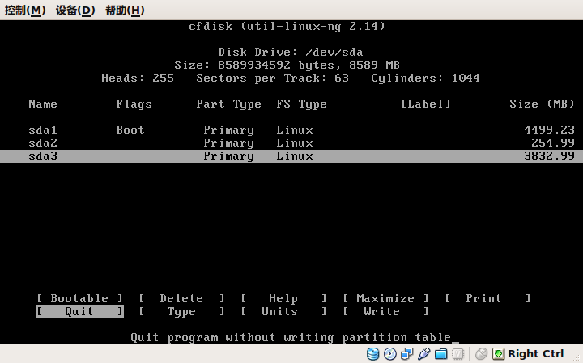The width and height of the screenshot is (583, 363).
Task: Select the Print command in cfdisk
Action: pos(487,298)
